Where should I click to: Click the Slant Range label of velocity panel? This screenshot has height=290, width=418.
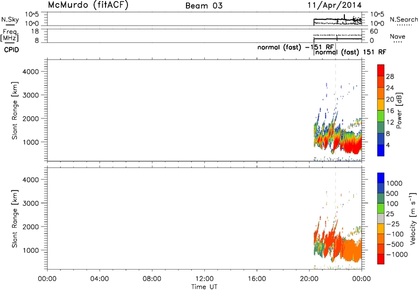coord(15,218)
